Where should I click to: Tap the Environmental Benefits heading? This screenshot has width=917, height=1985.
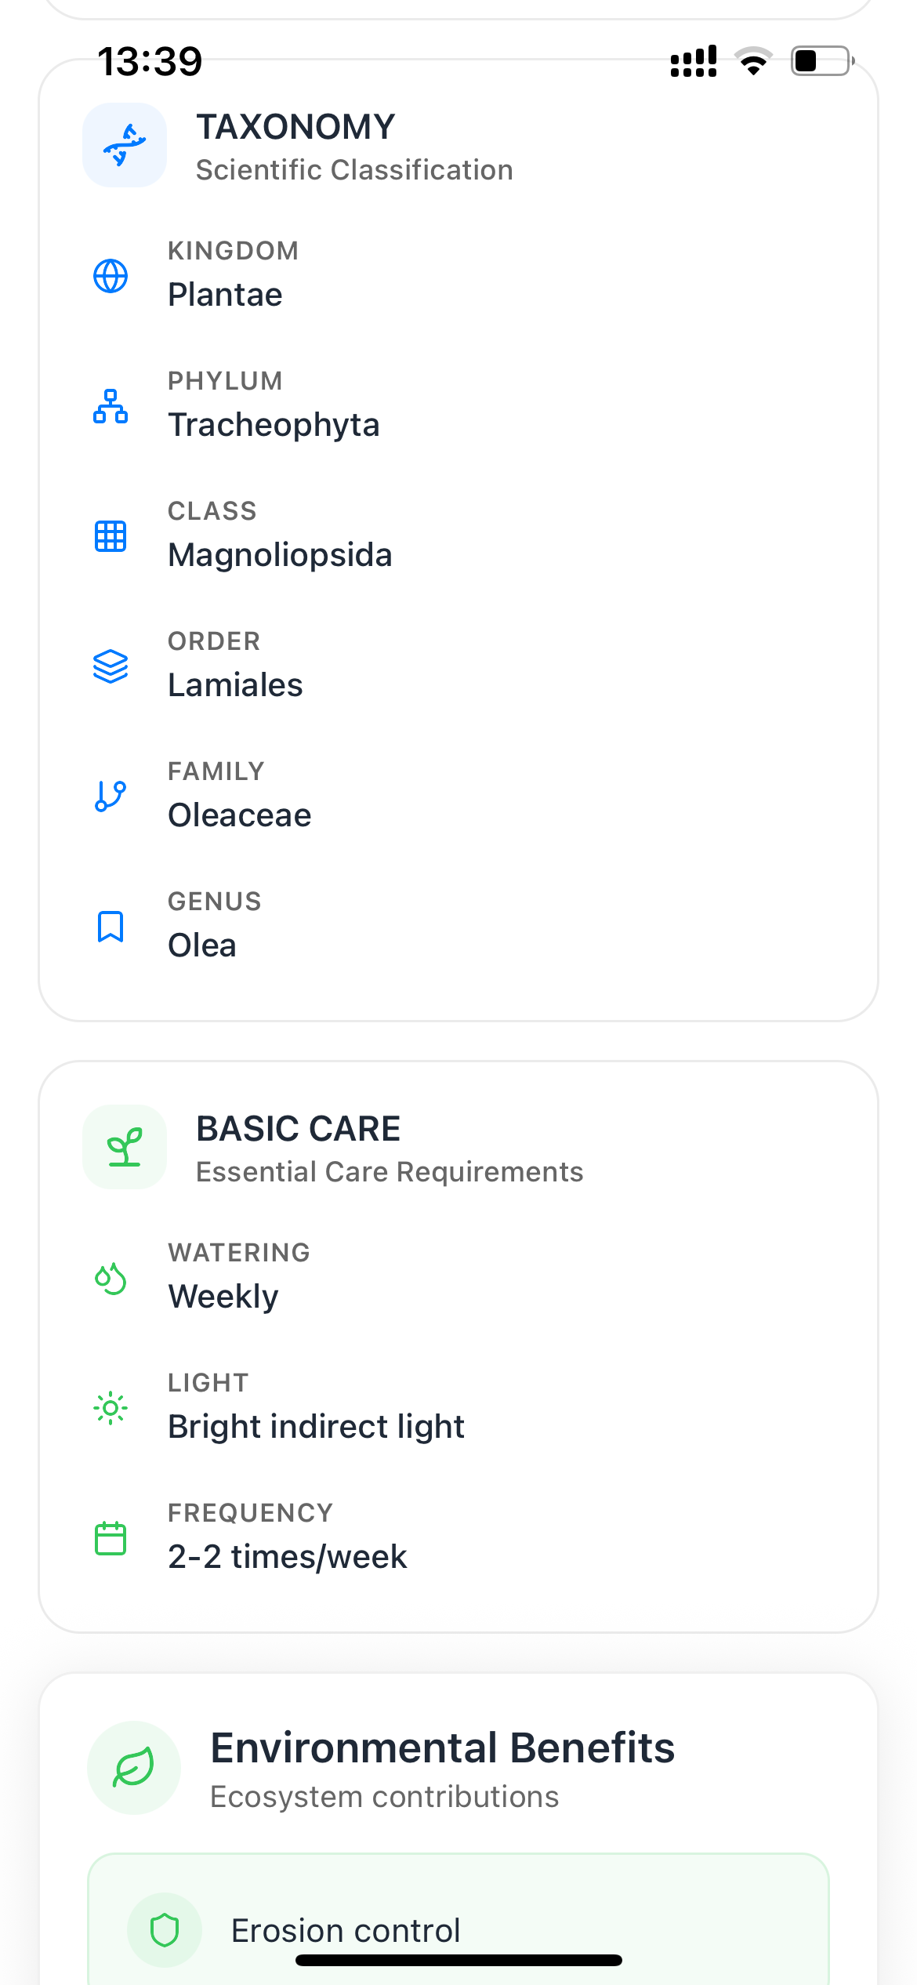point(442,1747)
